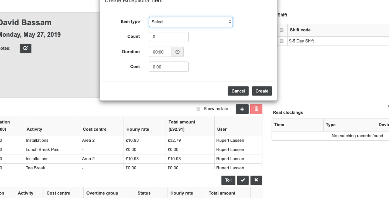The width and height of the screenshot is (389, 198).
Task: Click the plus add row button
Action: (242, 109)
